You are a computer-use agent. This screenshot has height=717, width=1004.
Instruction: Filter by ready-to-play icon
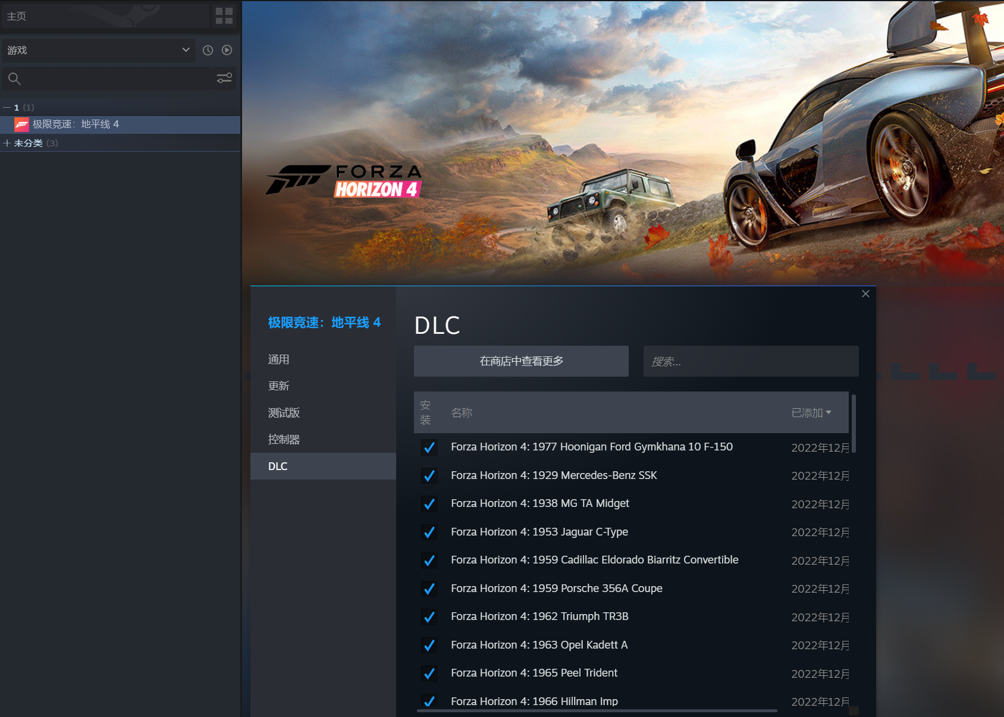click(227, 50)
